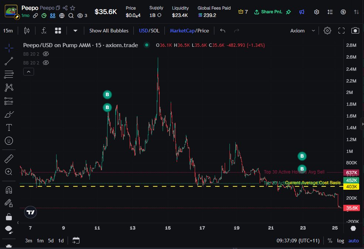Click the Share PnL button

[x=268, y=12]
